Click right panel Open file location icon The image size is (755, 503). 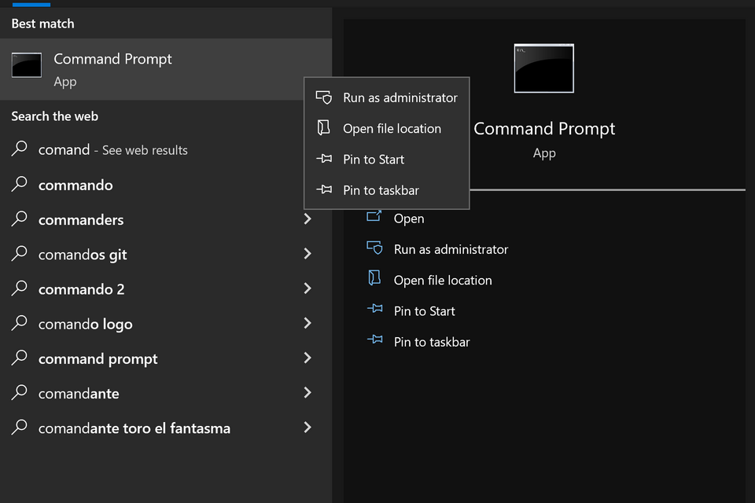[x=374, y=279]
